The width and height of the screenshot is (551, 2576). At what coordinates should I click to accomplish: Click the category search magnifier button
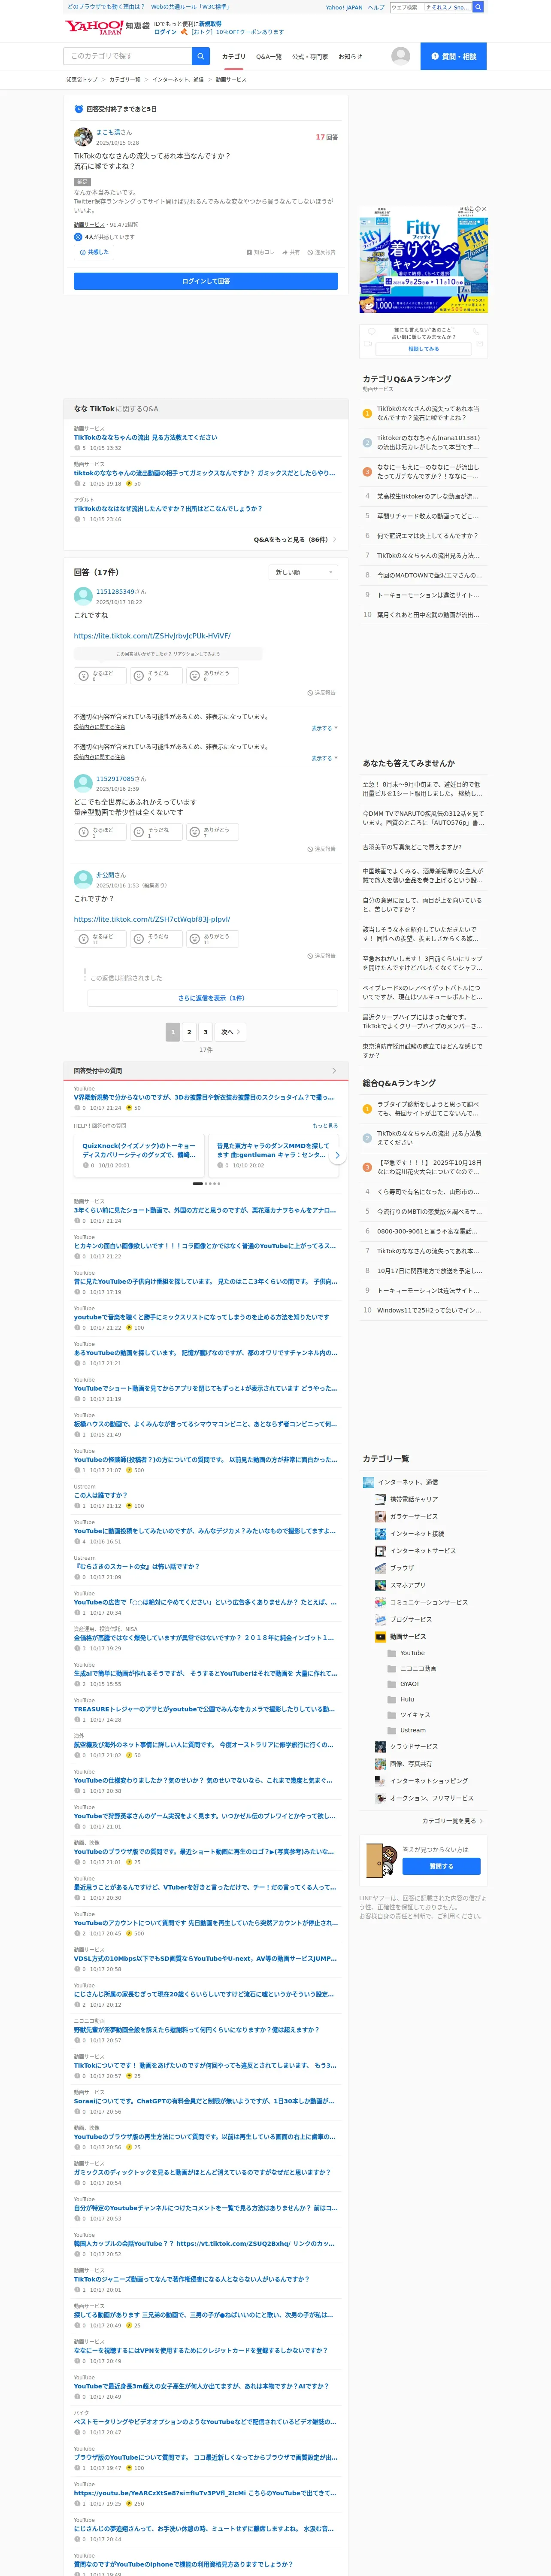201,56
